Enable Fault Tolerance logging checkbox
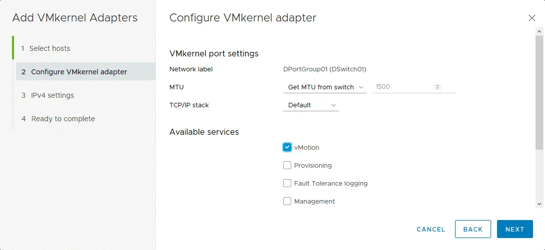 287,183
